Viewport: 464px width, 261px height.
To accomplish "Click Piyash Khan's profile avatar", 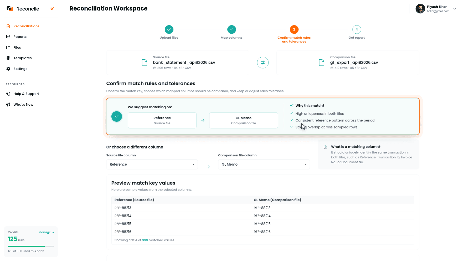I will [x=420, y=9].
